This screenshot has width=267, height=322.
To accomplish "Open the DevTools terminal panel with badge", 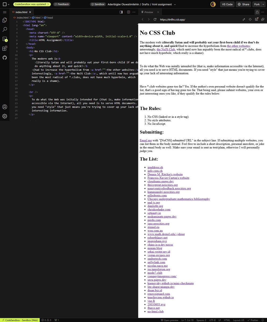I will [5, 39].
